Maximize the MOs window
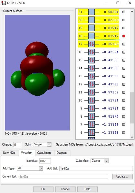The height and width of the screenshot is (193, 135). tap(118, 3)
